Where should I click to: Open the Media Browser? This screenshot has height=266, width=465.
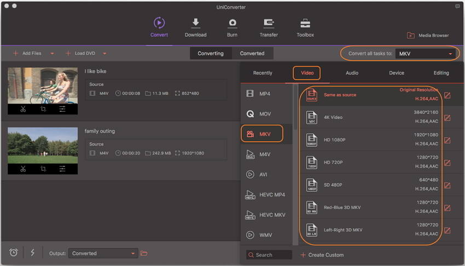click(428, 35)
